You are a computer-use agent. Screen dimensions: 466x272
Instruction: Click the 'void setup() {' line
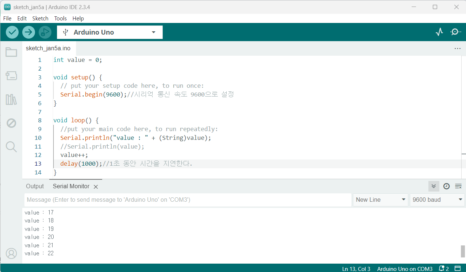tap(78, 77)
